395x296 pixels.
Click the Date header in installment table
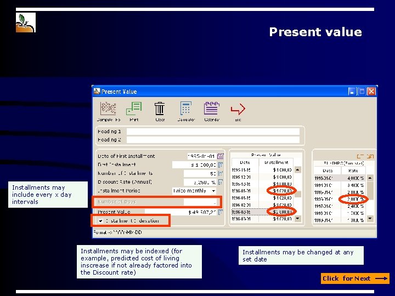(x=245, y=163)
